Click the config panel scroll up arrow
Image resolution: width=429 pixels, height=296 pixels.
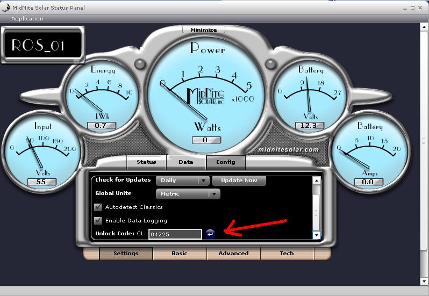tap(317, 181)
